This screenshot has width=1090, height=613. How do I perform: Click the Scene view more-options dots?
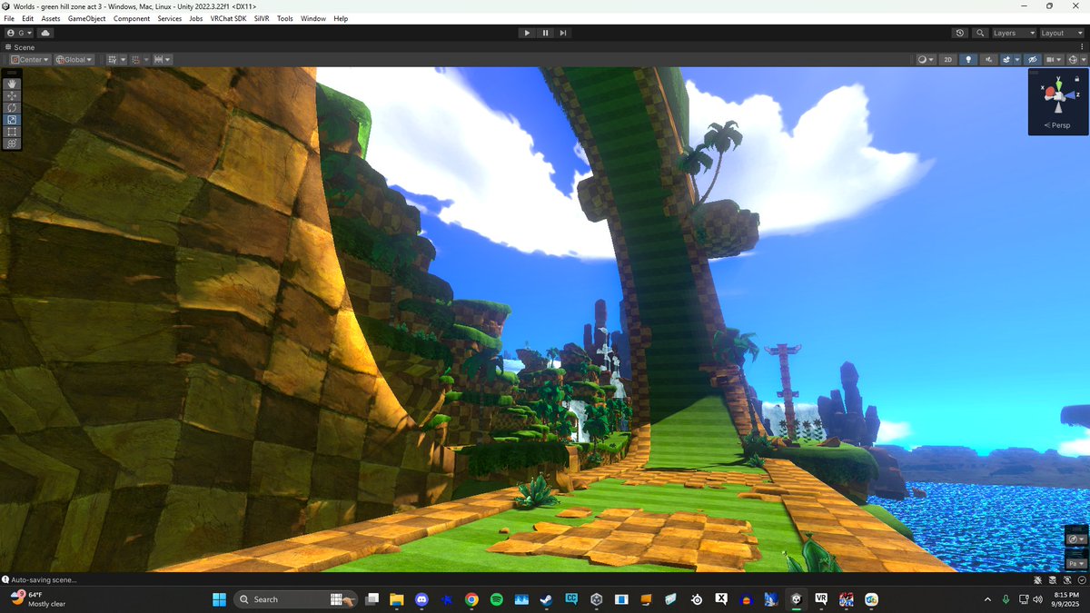[1082, 47]
